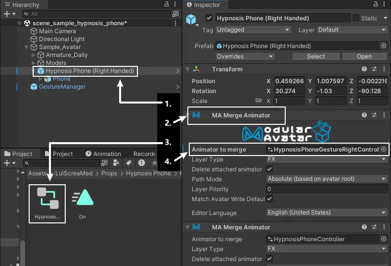Open GestureManager prefab via row chevron

(x=177, y=87)
